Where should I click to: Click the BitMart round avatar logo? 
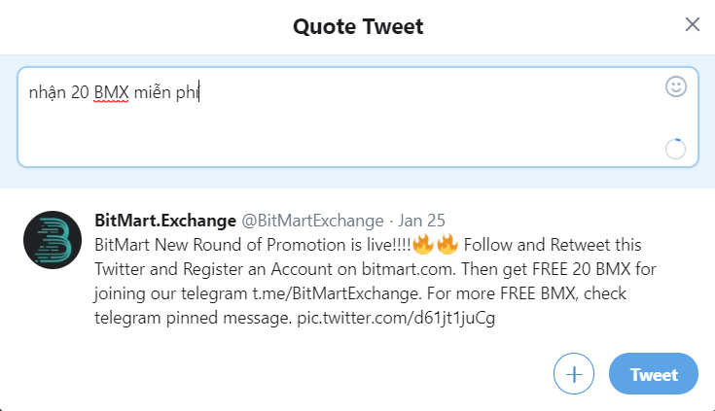(52, 240)
